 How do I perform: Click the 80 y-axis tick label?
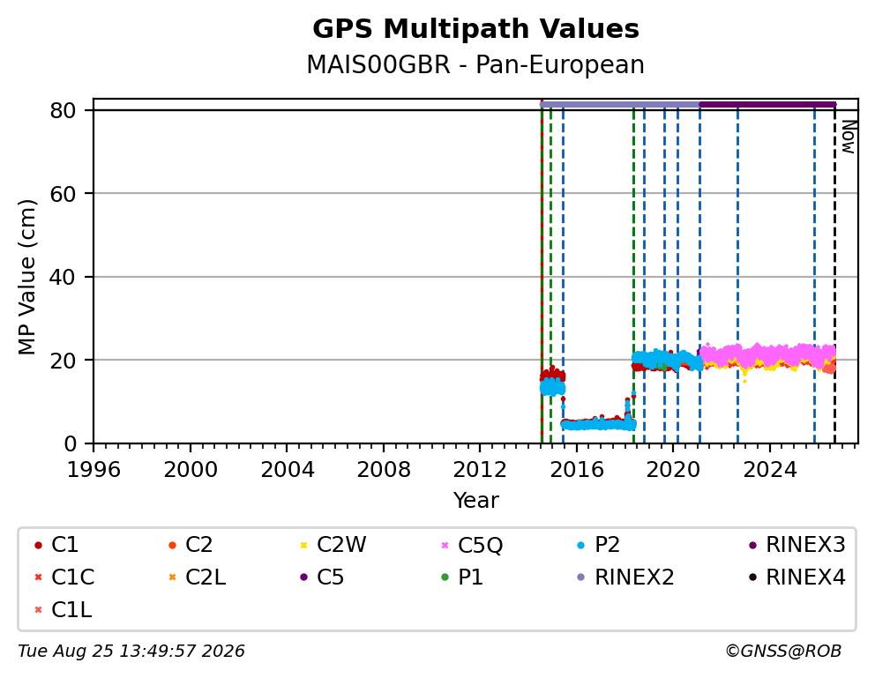[x=63, y=111]
